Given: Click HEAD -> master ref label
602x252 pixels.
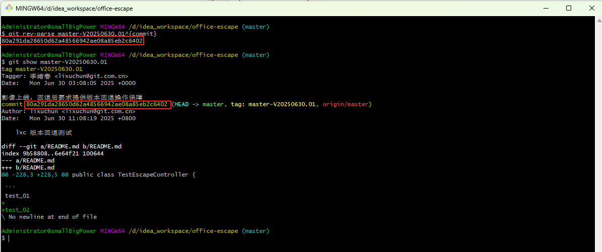Looking at the screenshot, I should click(x=199, y=104).
